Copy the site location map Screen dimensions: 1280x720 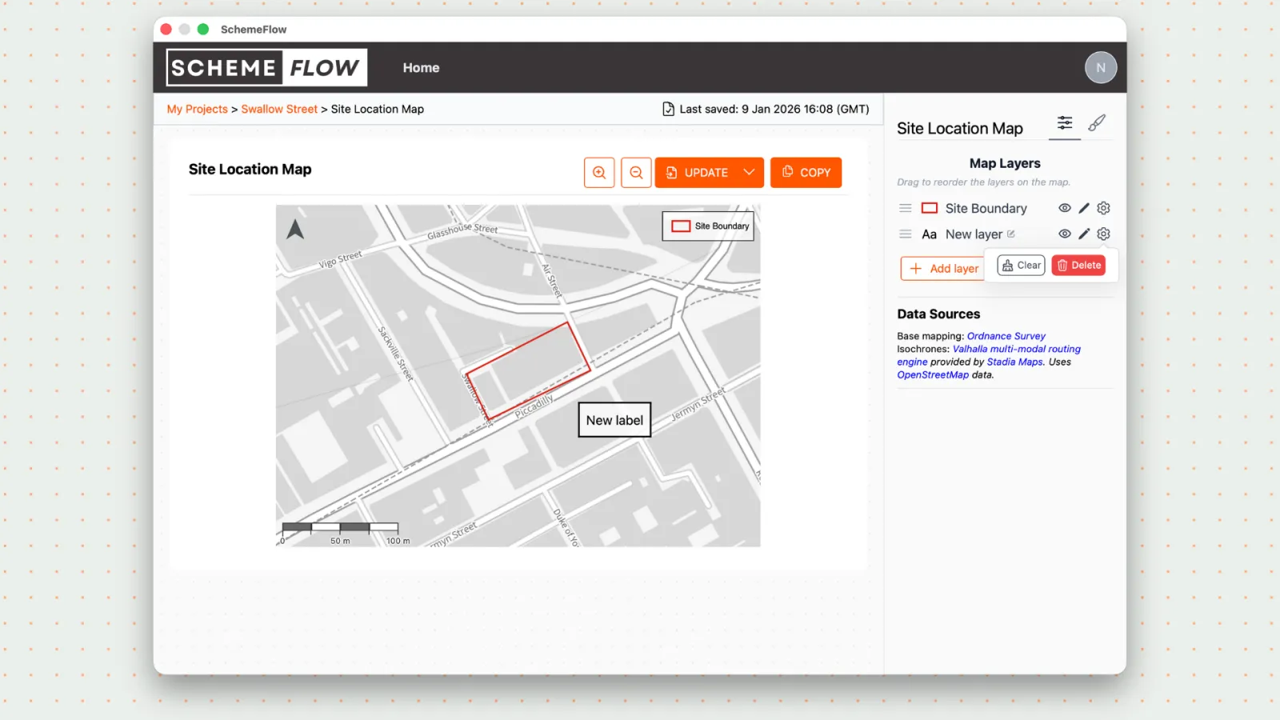[806, 173]
